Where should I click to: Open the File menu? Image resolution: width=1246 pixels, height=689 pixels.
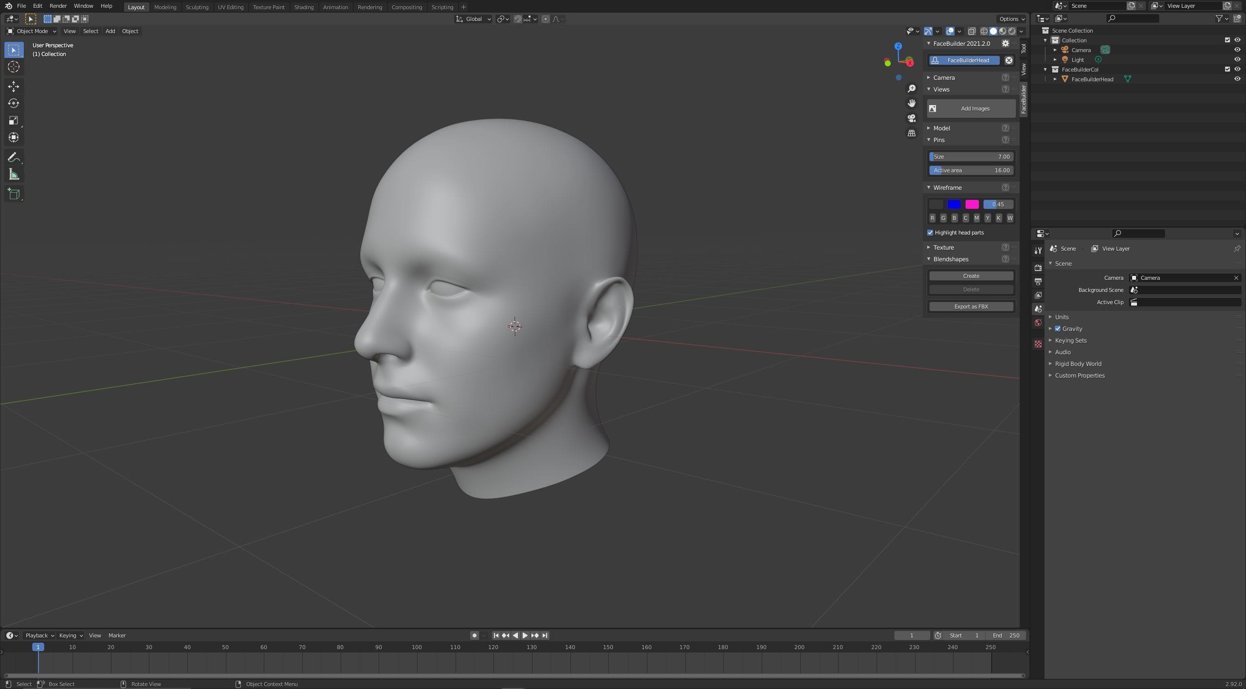(21, 6)
